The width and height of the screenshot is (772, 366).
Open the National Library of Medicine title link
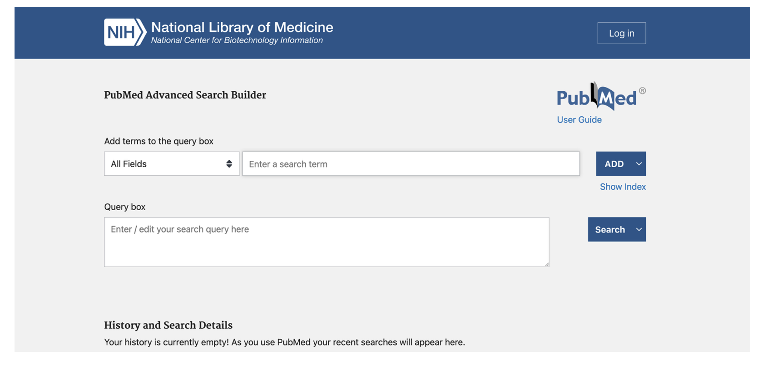pos(242,27)
